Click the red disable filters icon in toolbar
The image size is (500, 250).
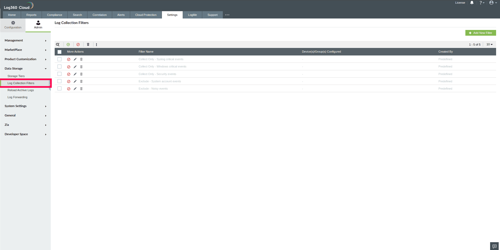click(78, 45)
